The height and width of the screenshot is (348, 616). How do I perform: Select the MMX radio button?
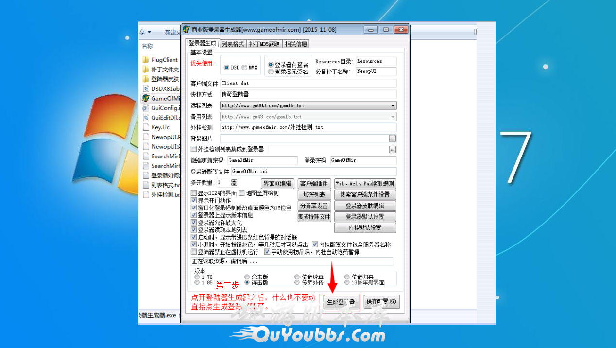tap(245, 68)
